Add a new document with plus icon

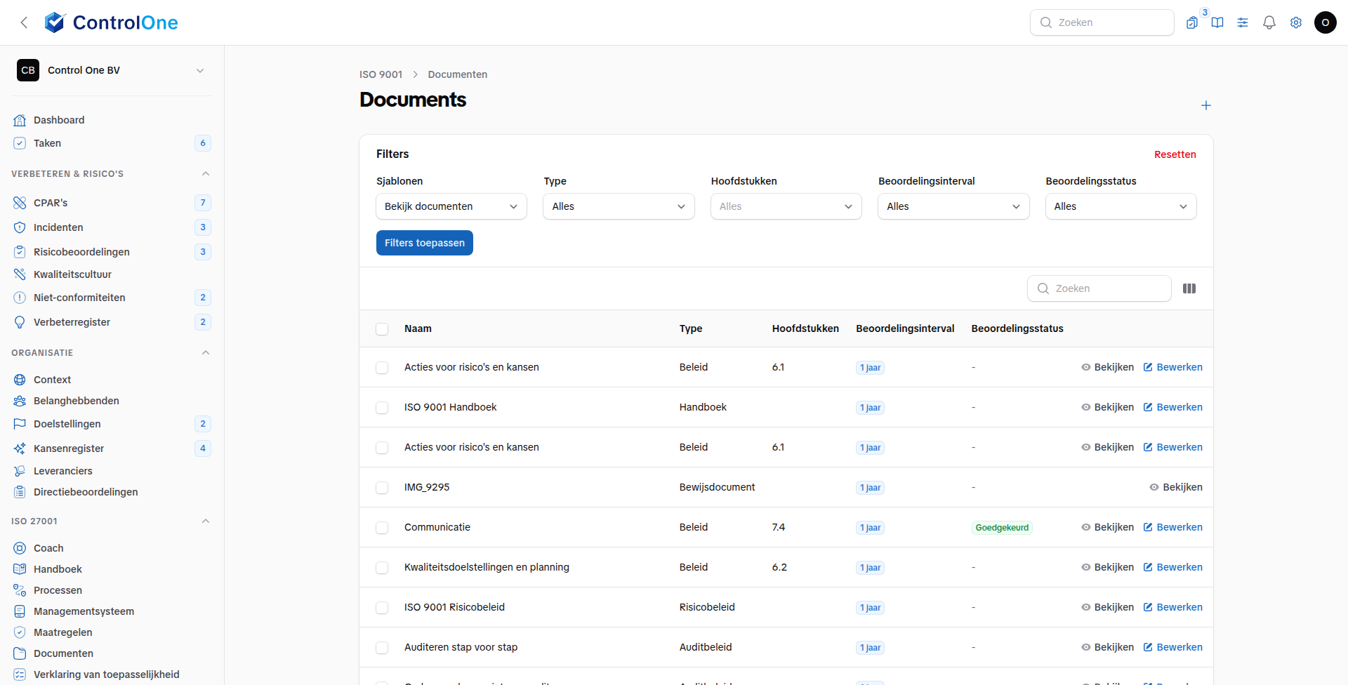(1206, 105)
